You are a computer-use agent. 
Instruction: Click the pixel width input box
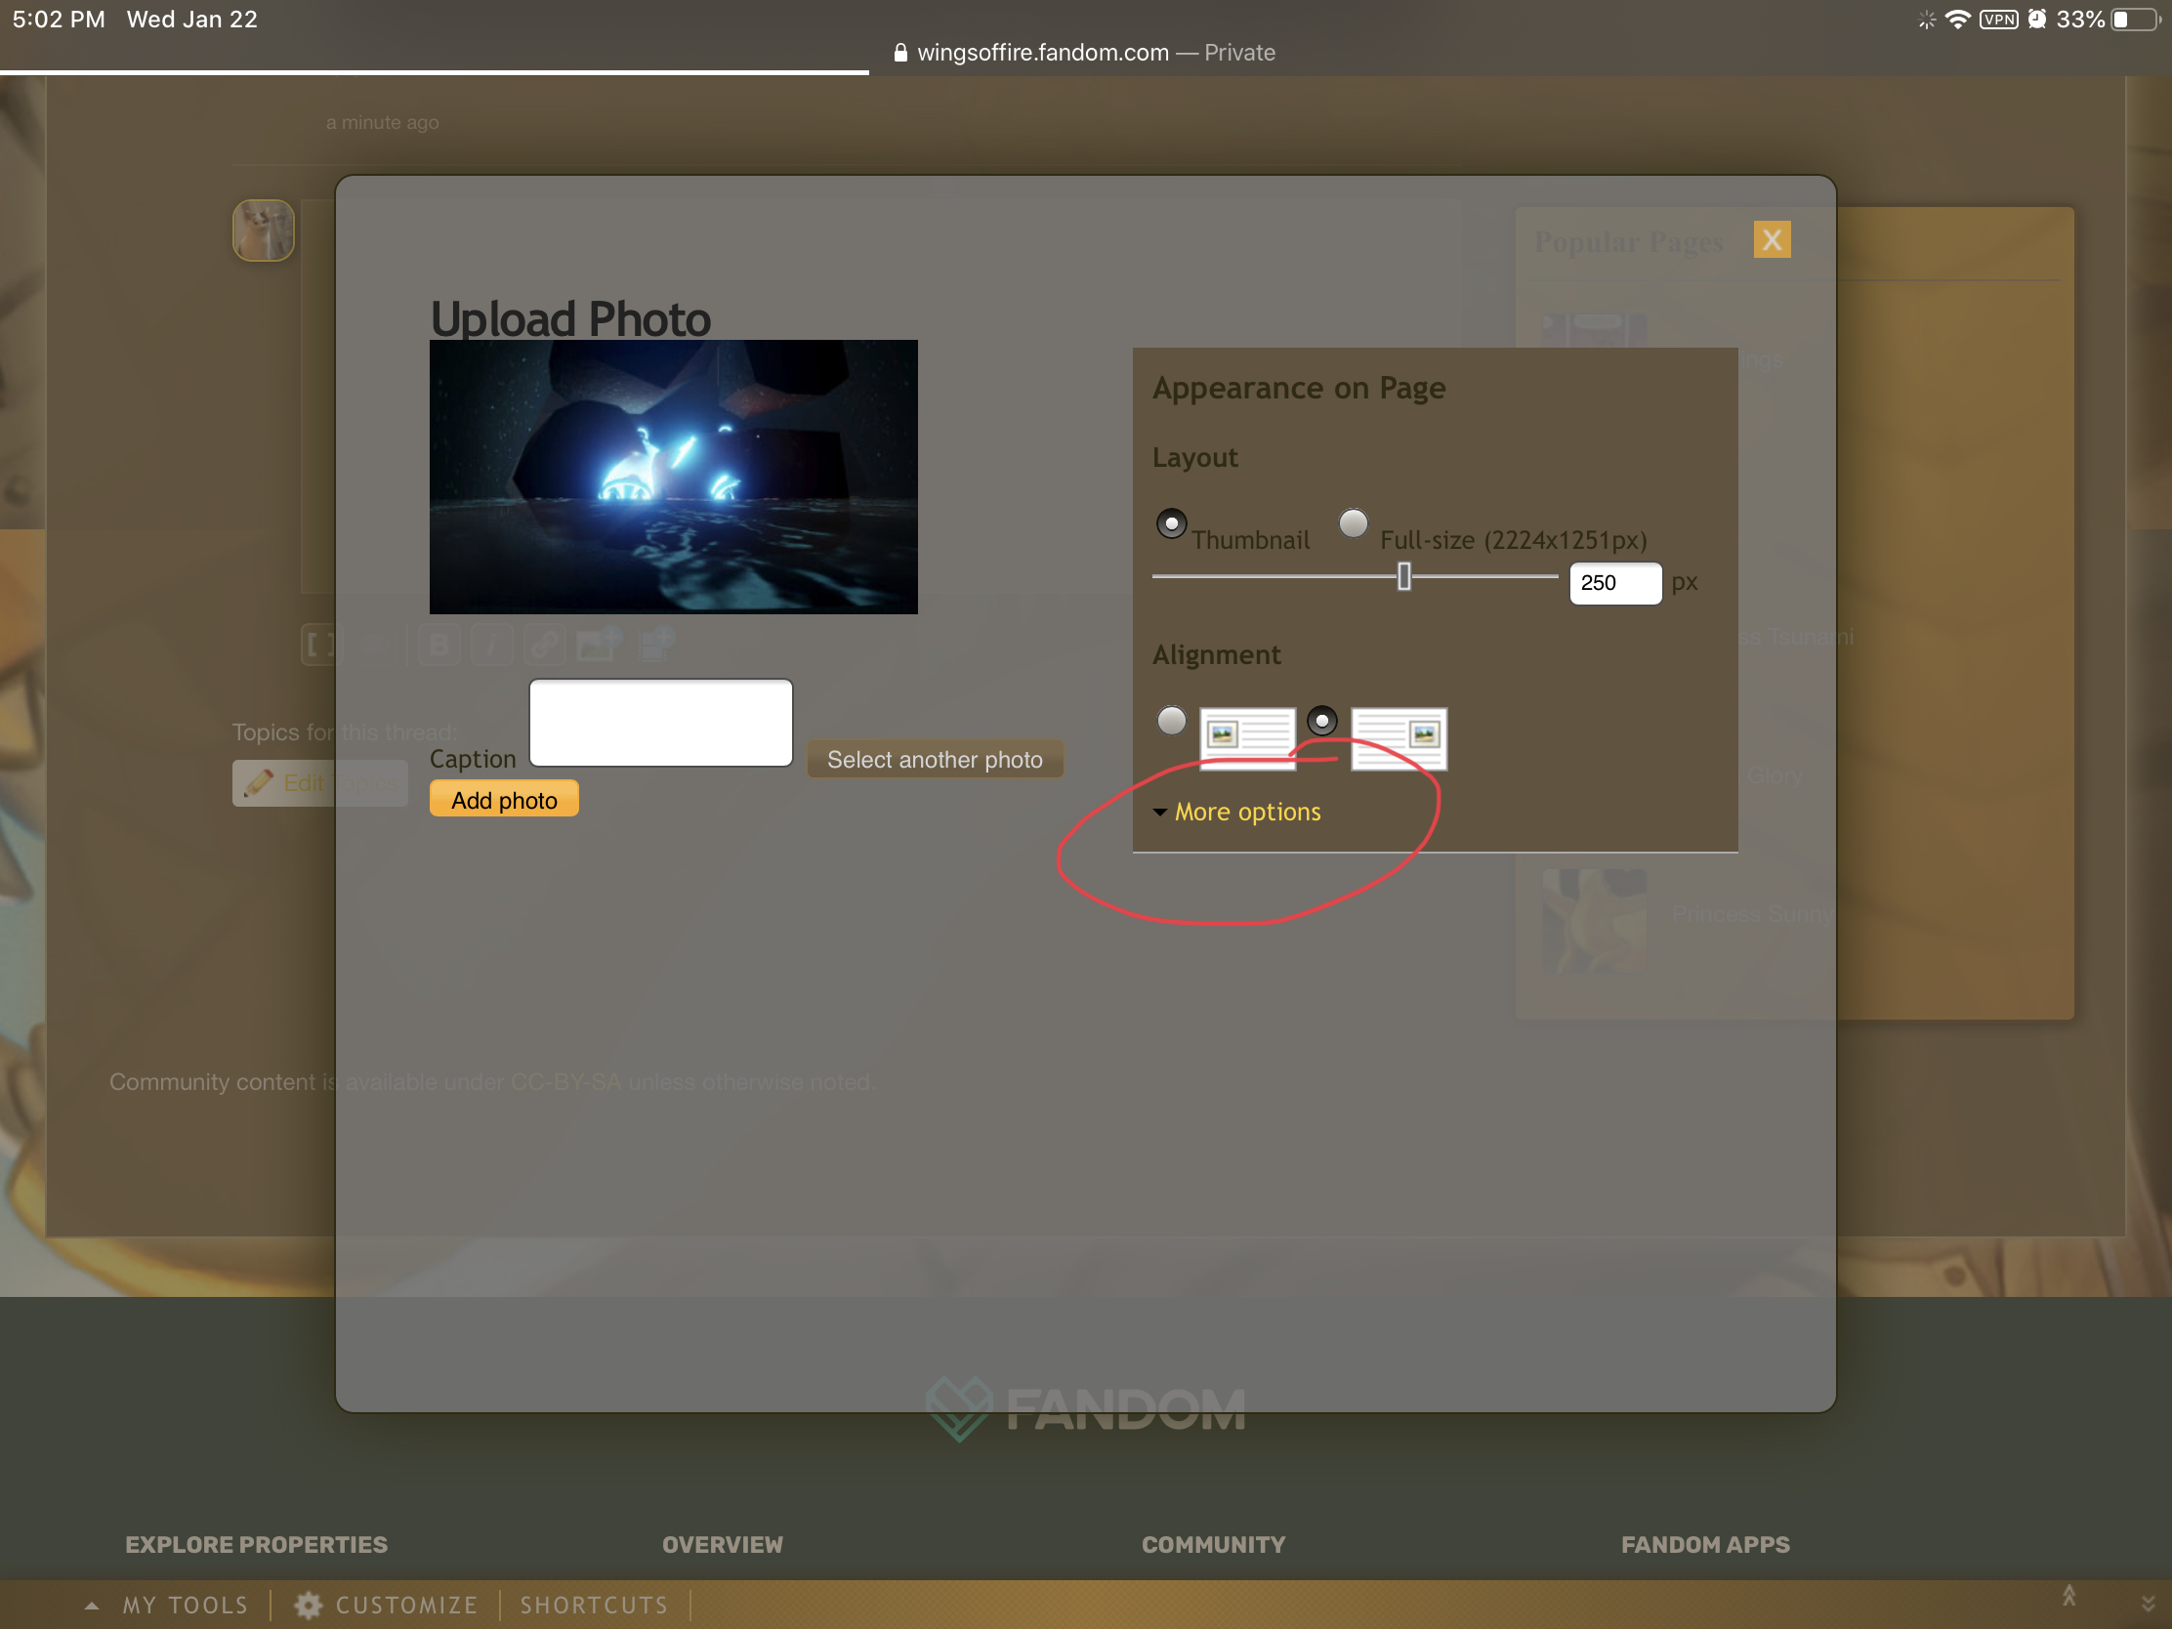pos(1614,583)
